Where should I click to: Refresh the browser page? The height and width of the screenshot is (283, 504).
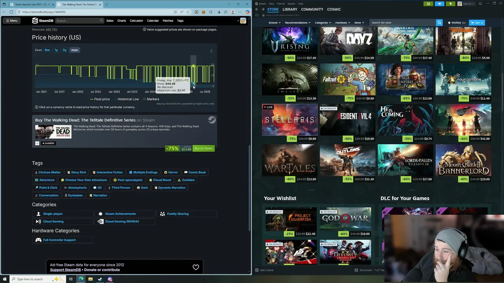tap(11, 12)
